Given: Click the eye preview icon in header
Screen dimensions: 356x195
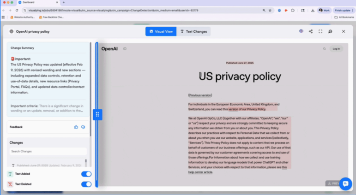Looking at the screenshot, I should 301,31.
